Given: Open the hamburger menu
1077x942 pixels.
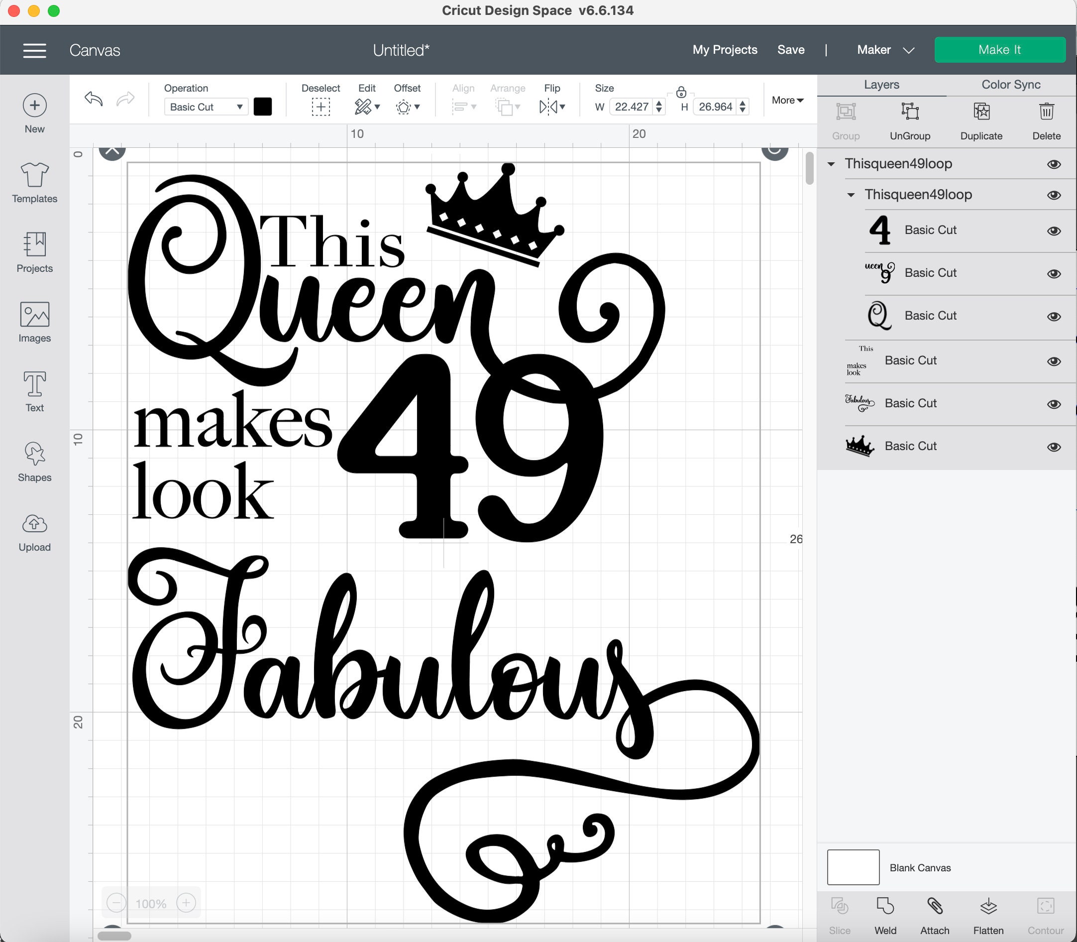Looking at the screenshot, I should point(35,50).
